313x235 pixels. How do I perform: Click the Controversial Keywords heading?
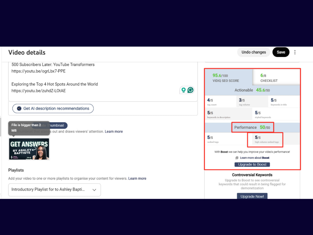pyautogui.click(x=252, y=175)
